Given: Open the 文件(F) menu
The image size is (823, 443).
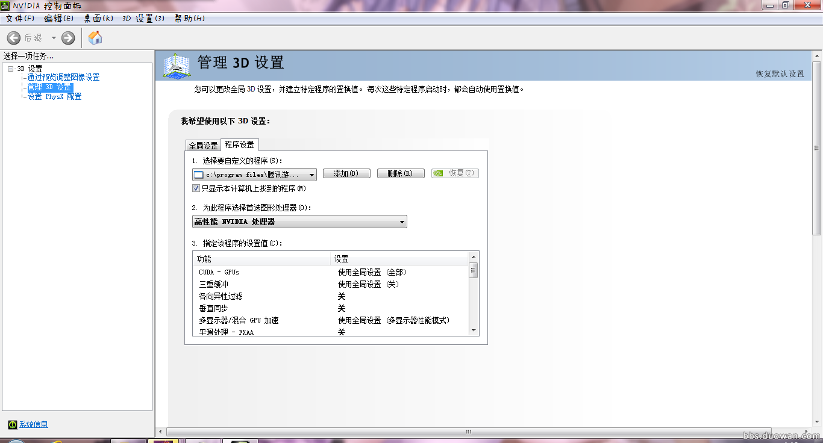Looking at the screenshot, I should [20, 18].
